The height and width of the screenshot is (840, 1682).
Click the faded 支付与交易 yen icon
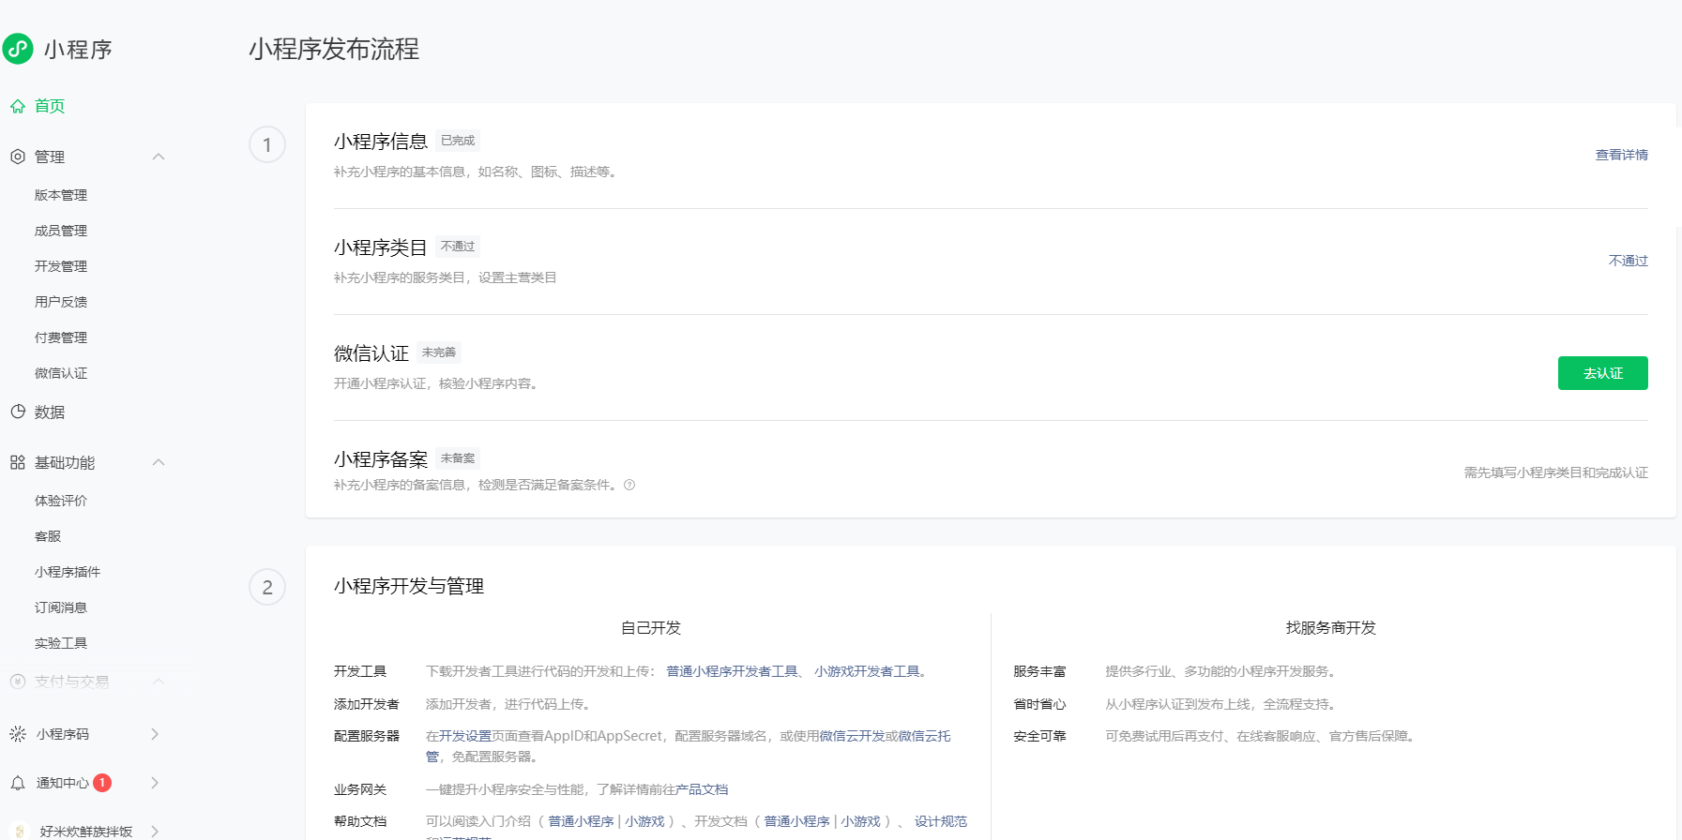pyautogui.click(x=18, y=682)
